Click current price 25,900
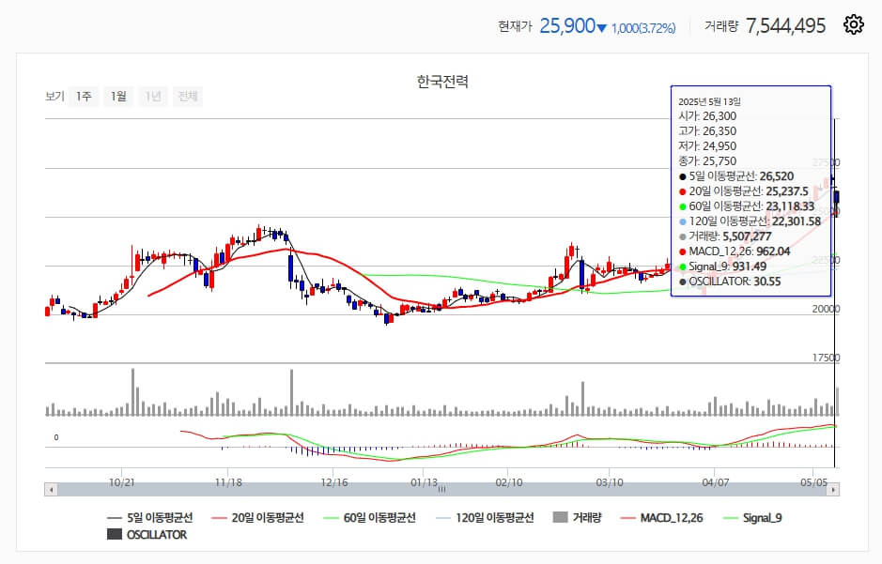 point(567,25)
